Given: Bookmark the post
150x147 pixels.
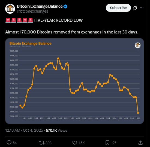Looking at the screenshot, I should (107, 143).
